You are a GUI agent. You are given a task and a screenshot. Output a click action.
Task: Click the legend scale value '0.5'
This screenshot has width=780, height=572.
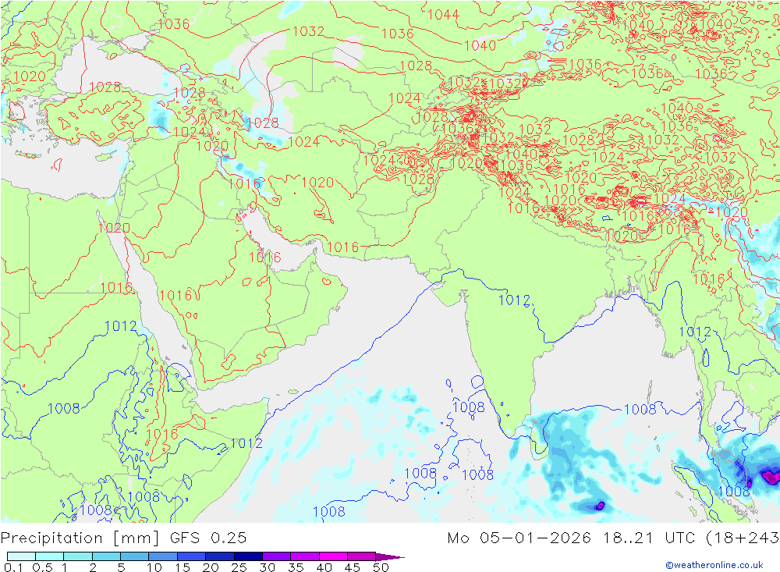pyautogui.click(x=42, y=567)
